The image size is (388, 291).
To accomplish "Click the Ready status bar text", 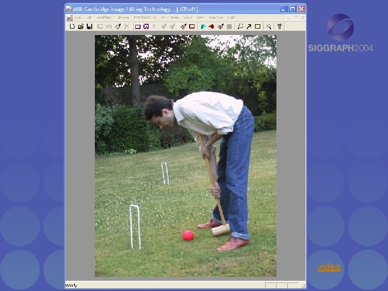I will [71, 286].
